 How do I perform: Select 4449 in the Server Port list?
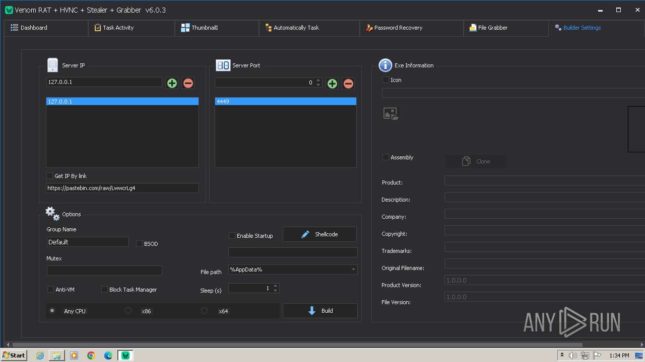click(x=286, y=102)
